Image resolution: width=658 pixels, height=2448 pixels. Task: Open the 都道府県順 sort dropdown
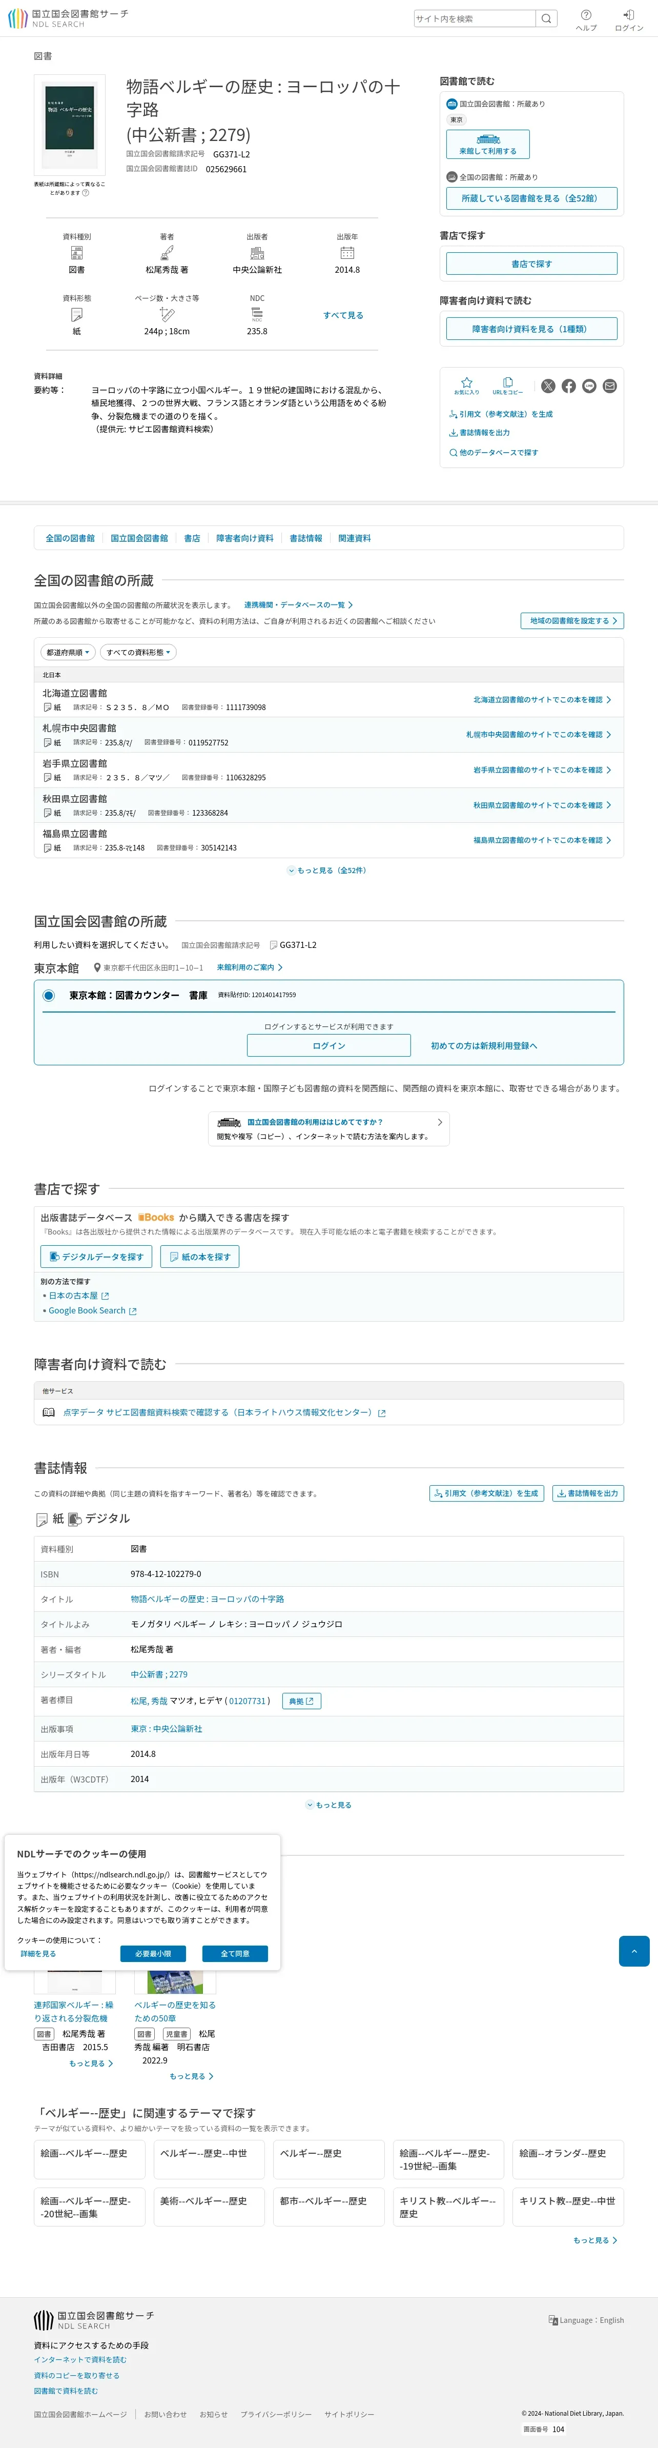(68, 653)
